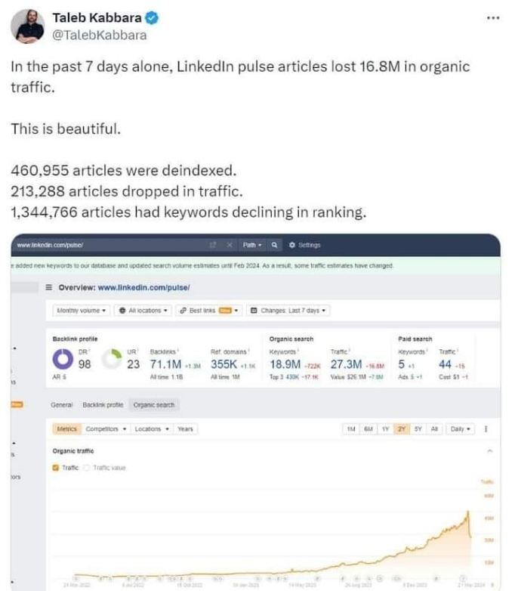This screenshot has width=515, height=591.
Task: Open the Locations dropdown
Action: coord(152,429)
